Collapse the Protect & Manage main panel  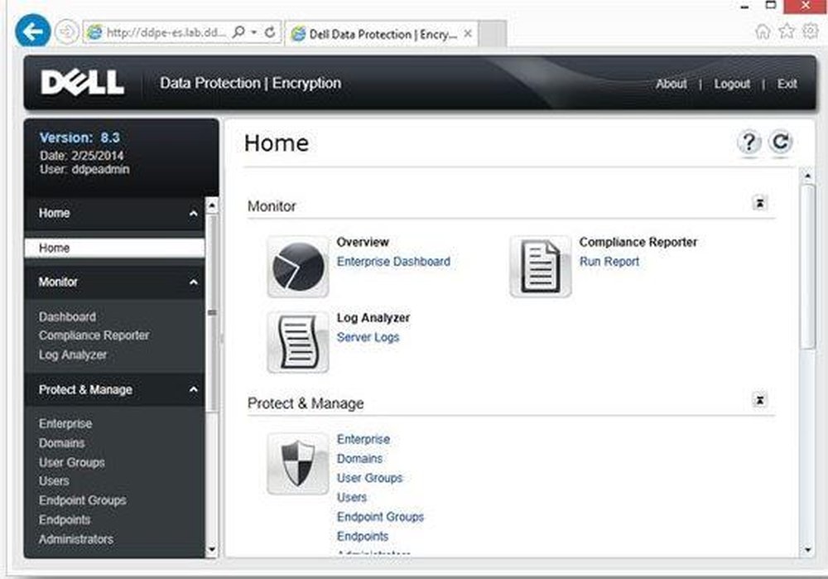point(760,400)
